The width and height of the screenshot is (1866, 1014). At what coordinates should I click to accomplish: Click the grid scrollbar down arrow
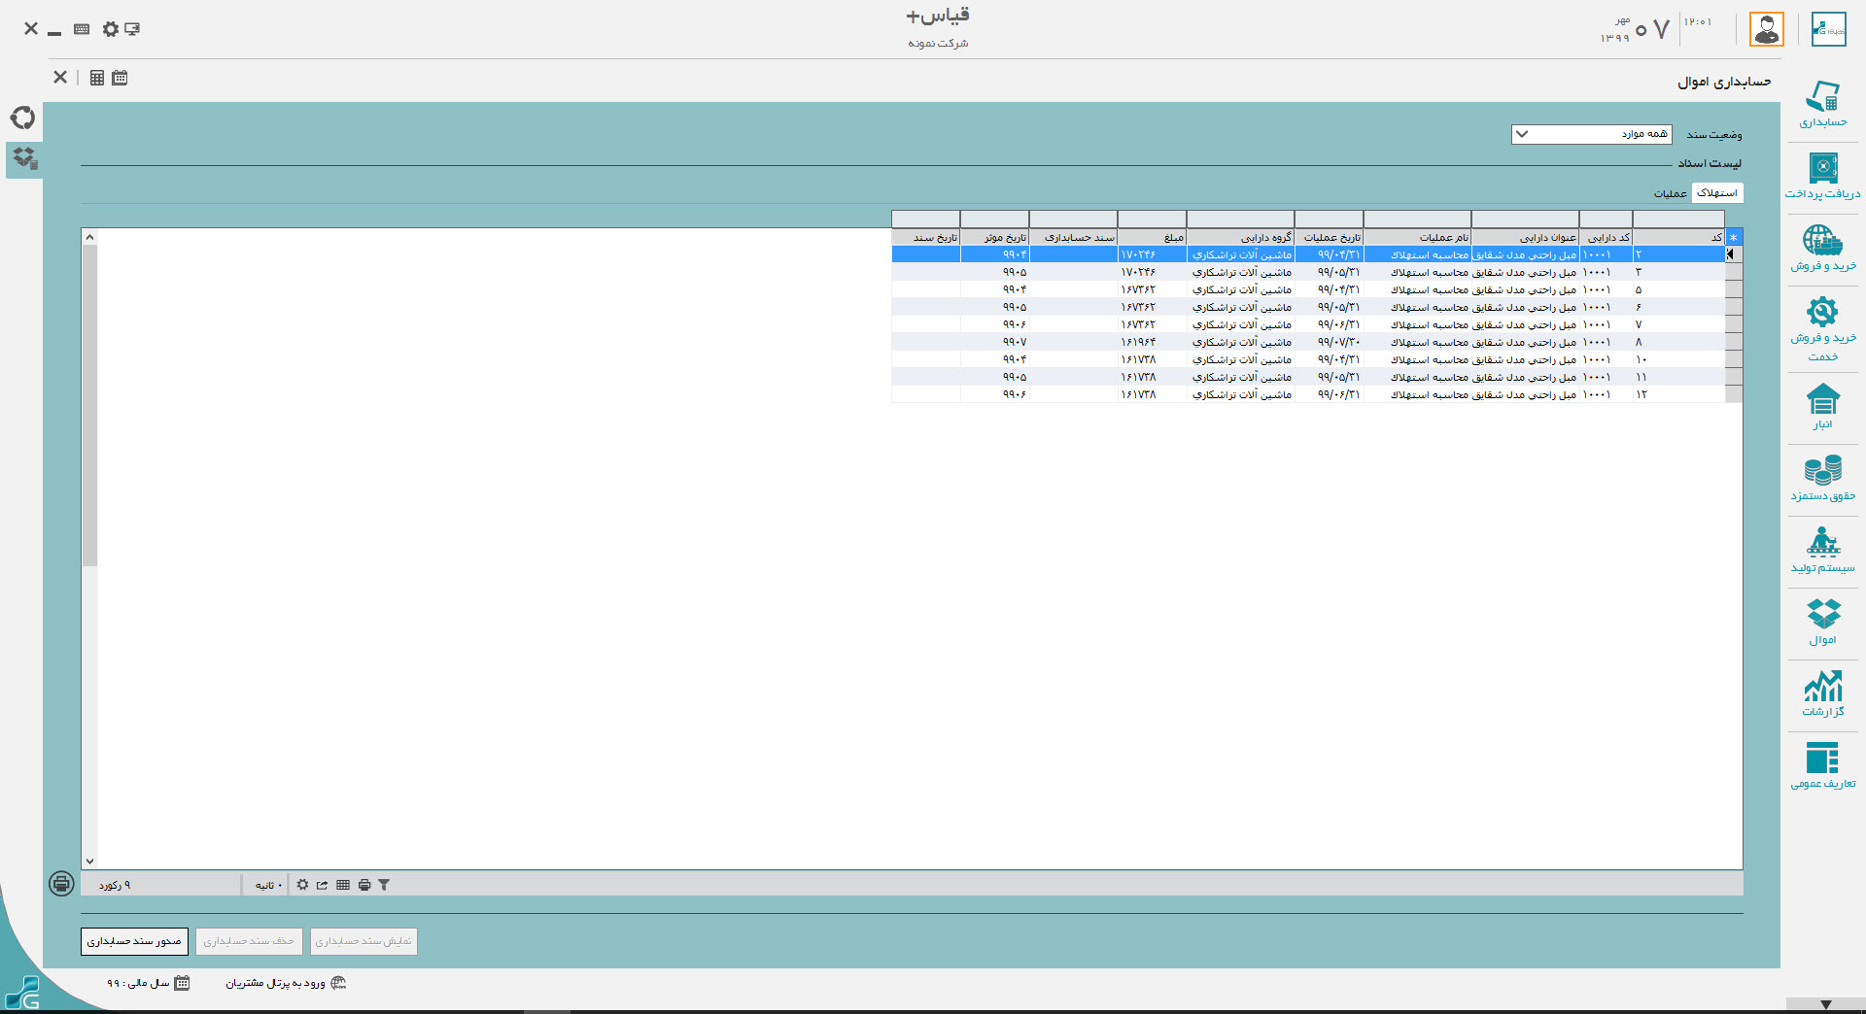pyautogui.click(x=89, y=861)
